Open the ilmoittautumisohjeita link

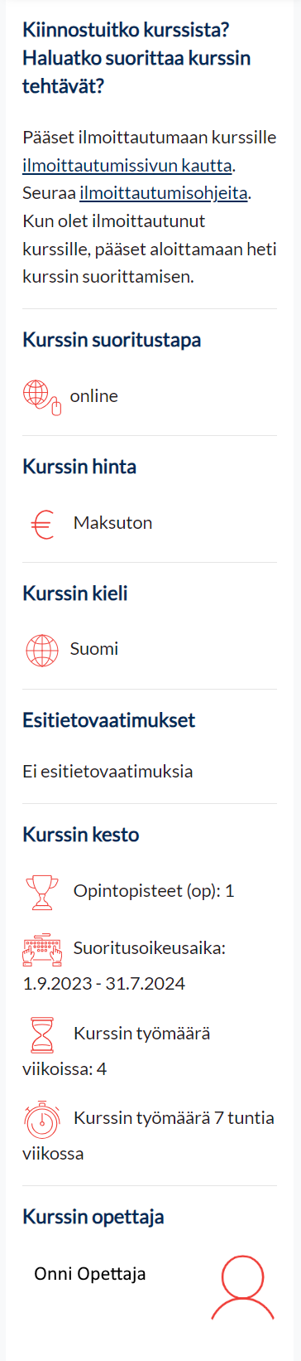[164, 193]
